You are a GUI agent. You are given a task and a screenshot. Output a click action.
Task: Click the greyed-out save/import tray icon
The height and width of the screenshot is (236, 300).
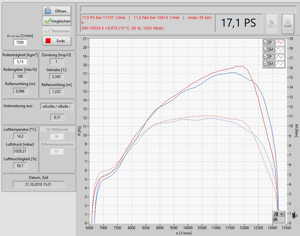(x=272, y=24)
